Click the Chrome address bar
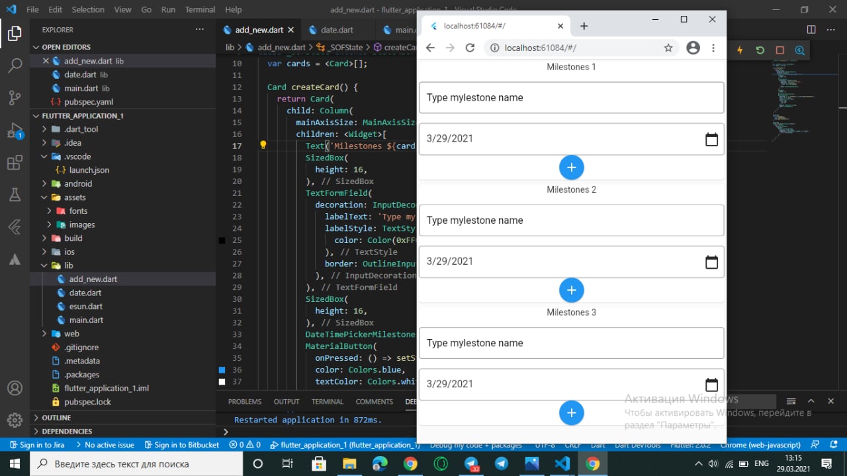The height and width of the screenshot is (476, 847). click(582, 48)
